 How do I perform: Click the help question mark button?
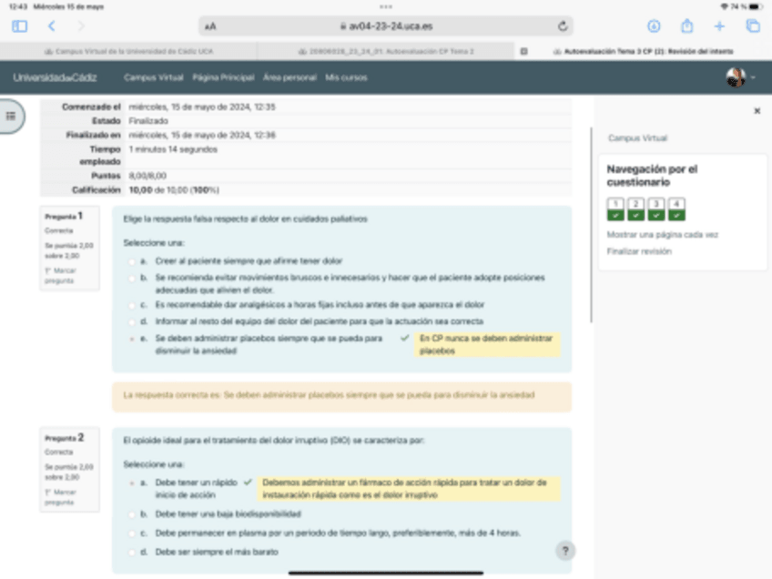[x=564, y=551]
